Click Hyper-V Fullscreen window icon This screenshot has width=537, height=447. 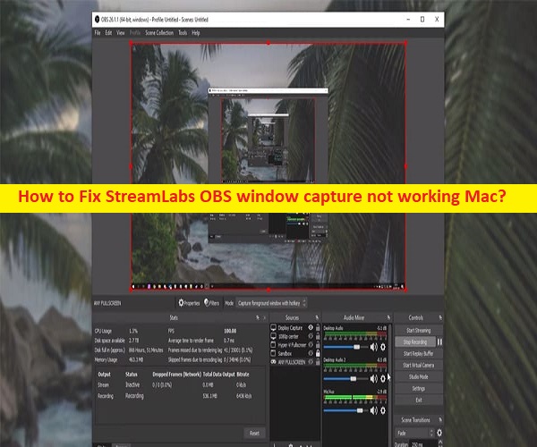click(273, 344)
